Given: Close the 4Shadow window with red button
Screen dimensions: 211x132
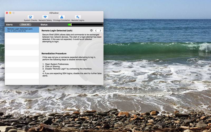Looking at the screenshot, I should 7,13.
